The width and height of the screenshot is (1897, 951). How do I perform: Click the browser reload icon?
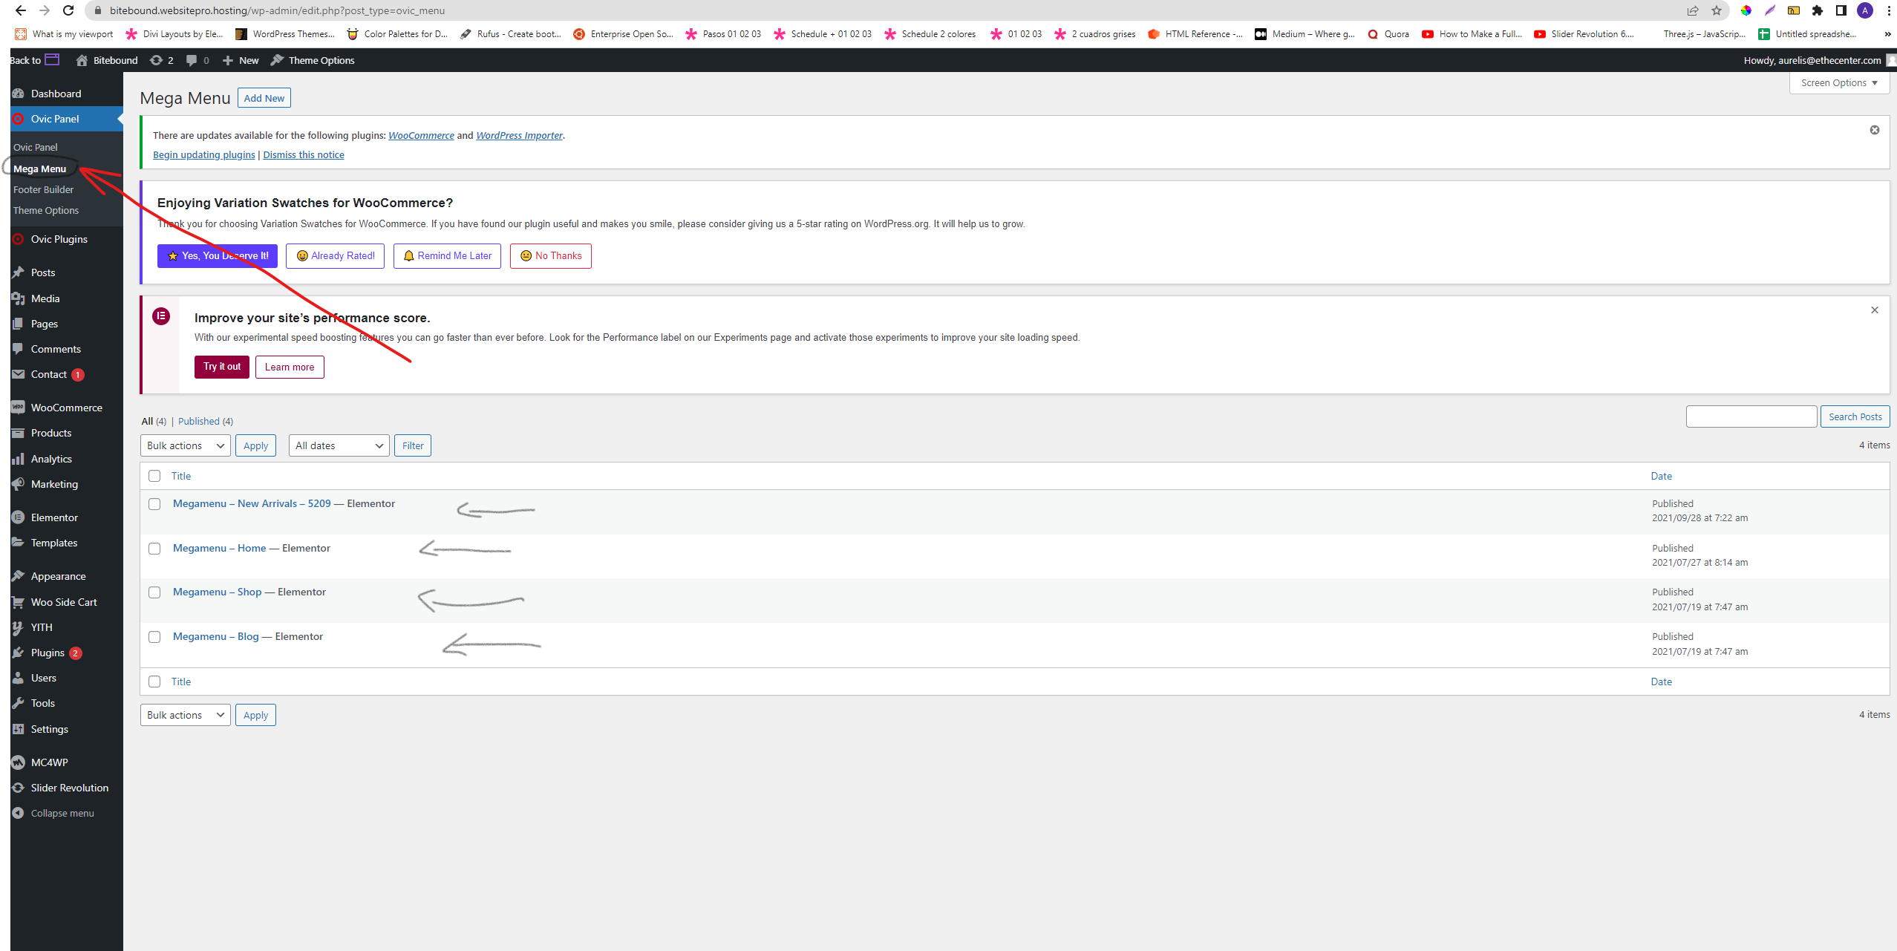click(68, 10)
